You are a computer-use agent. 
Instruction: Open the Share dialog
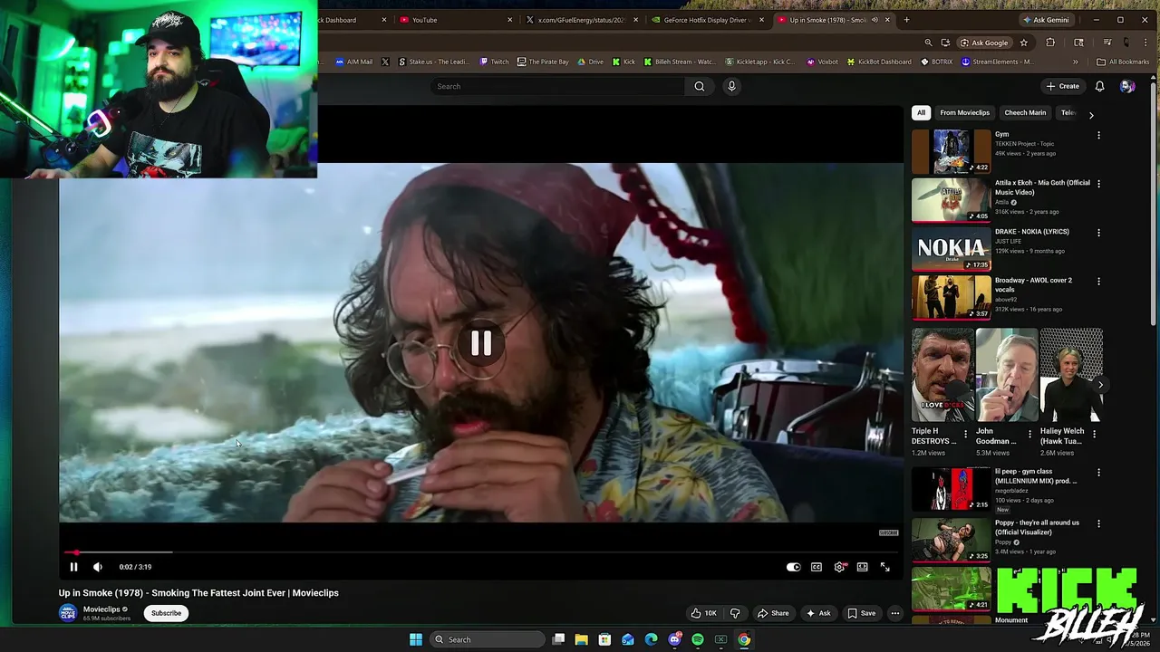click(x=773, y=613)
